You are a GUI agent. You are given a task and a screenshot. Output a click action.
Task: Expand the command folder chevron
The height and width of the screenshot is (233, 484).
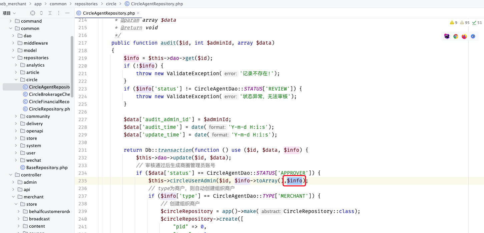tap(11, 21)
